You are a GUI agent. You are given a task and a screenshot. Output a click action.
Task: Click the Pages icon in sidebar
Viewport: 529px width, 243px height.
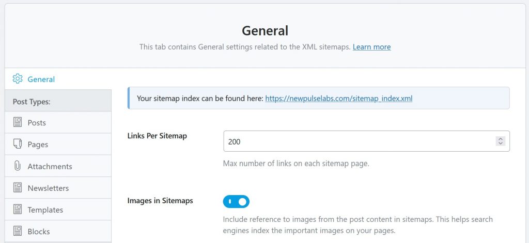[18, 144]
